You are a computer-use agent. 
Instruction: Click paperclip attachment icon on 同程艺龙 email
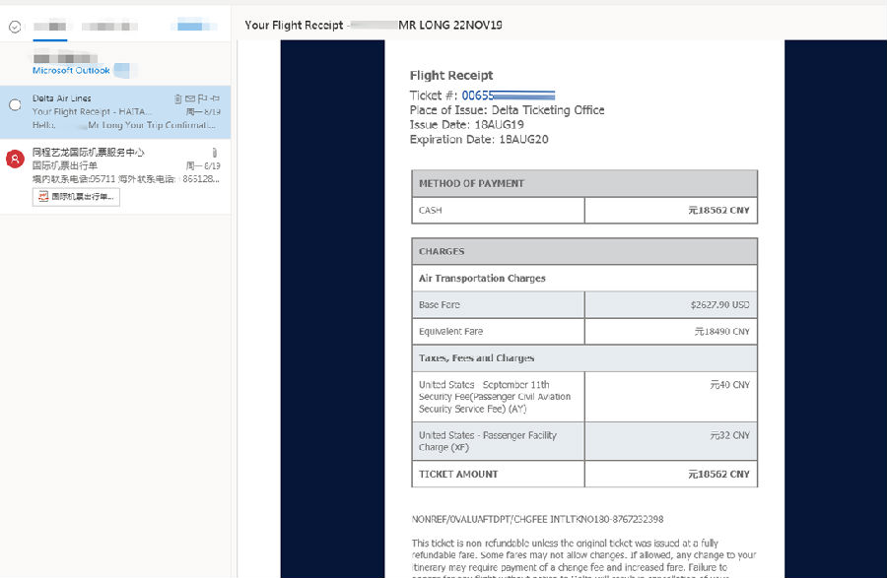pyautogui.click(x=214, y=153)
